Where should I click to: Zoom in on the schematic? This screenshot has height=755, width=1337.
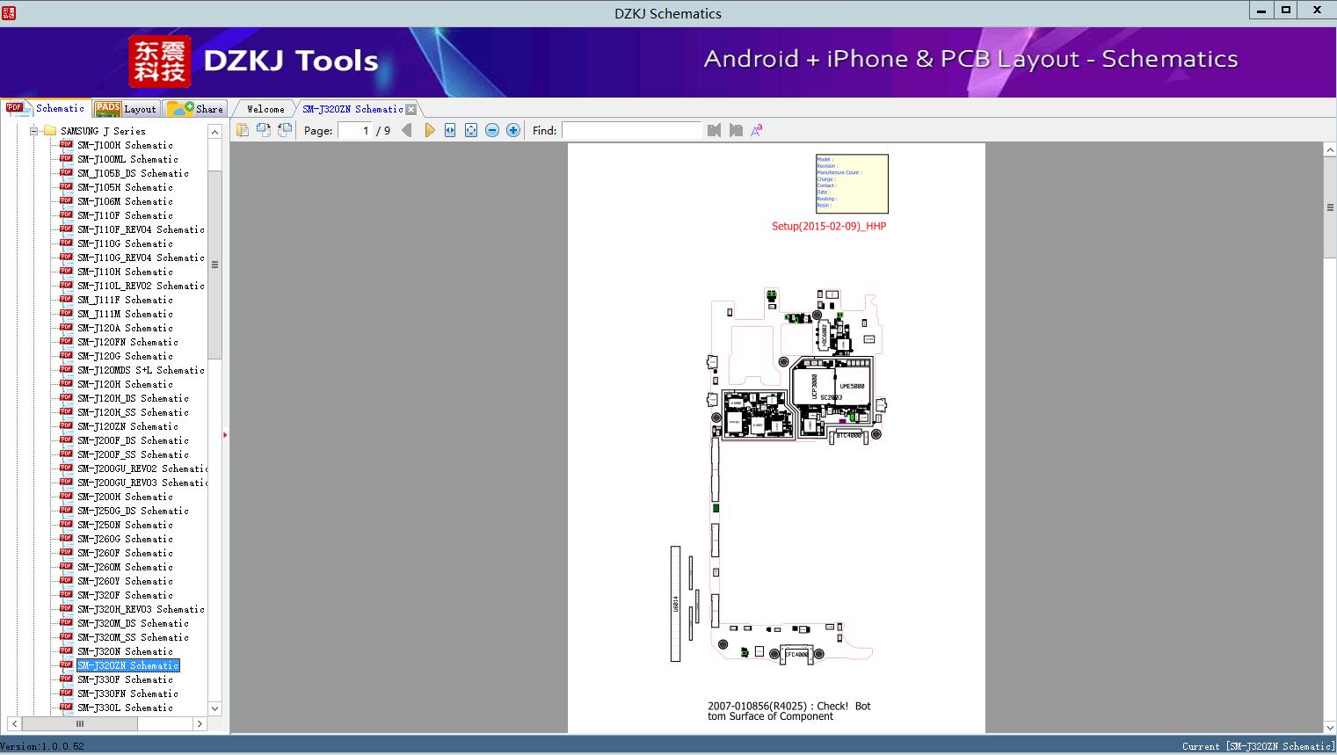513,130
